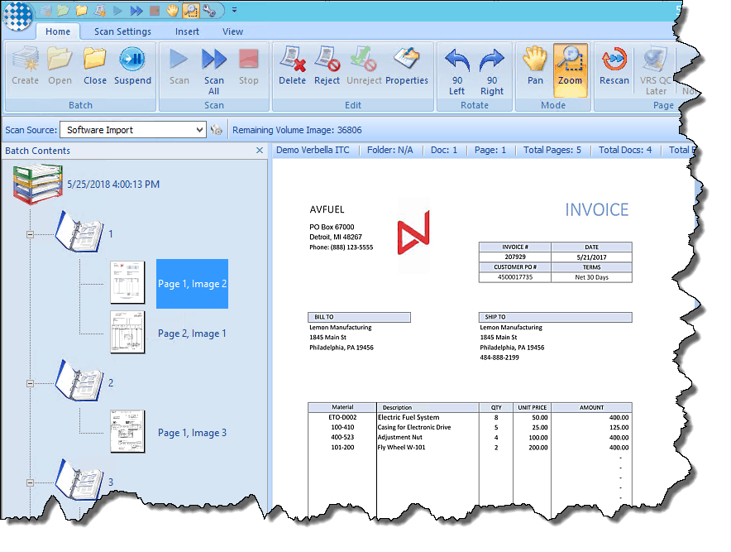Click the Folder: N/A status entry

(389, 150)
